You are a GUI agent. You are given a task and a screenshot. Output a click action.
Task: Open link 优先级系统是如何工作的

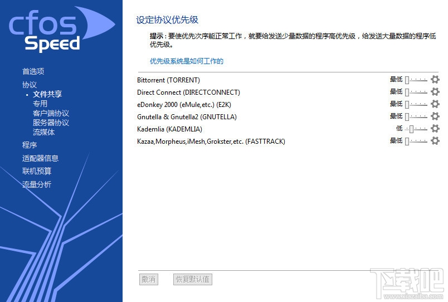coord(187,61)
